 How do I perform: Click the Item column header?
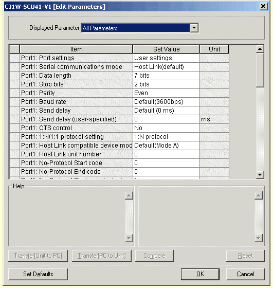(76, 49)
